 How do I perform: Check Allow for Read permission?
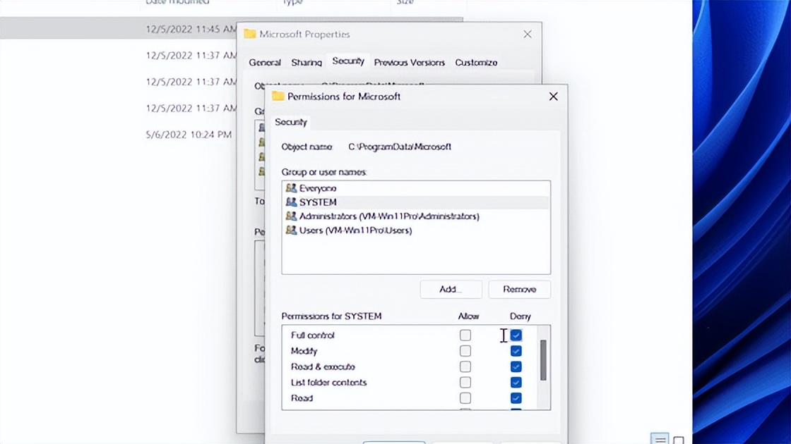tap(465, 397)
